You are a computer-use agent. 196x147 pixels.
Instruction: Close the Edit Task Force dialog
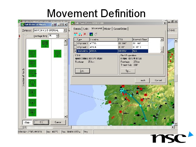[x=165, y=23]
